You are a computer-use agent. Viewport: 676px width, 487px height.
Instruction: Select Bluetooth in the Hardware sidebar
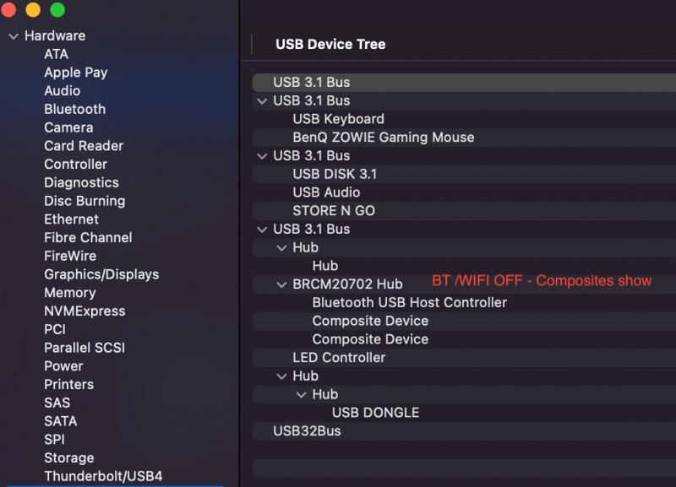coord(74,109)
